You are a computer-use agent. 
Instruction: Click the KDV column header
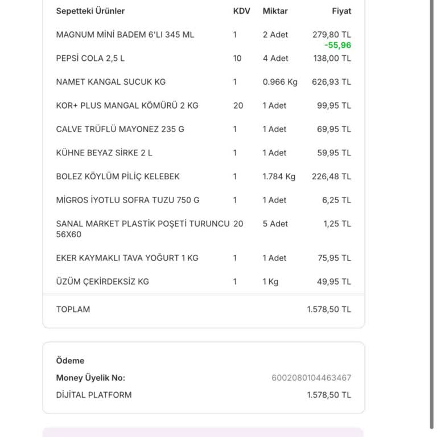tap(241, 11)
